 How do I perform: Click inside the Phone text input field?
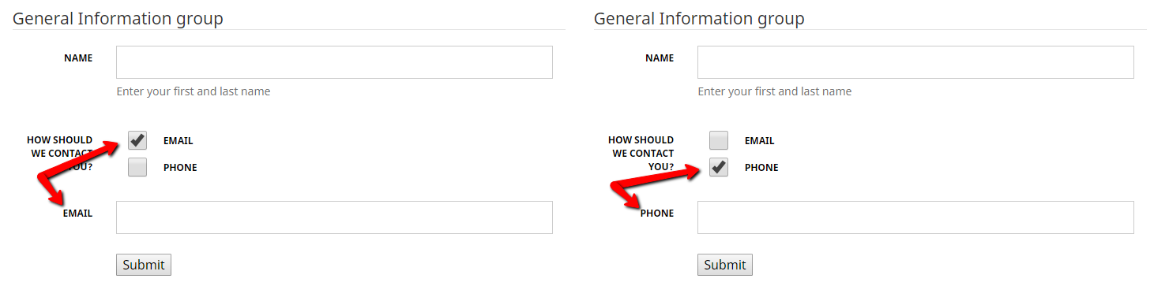point(915,217)
